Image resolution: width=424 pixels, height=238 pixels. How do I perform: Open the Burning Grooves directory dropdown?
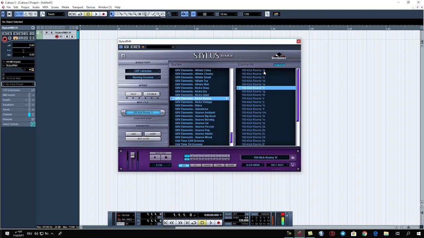coord(143,77)
